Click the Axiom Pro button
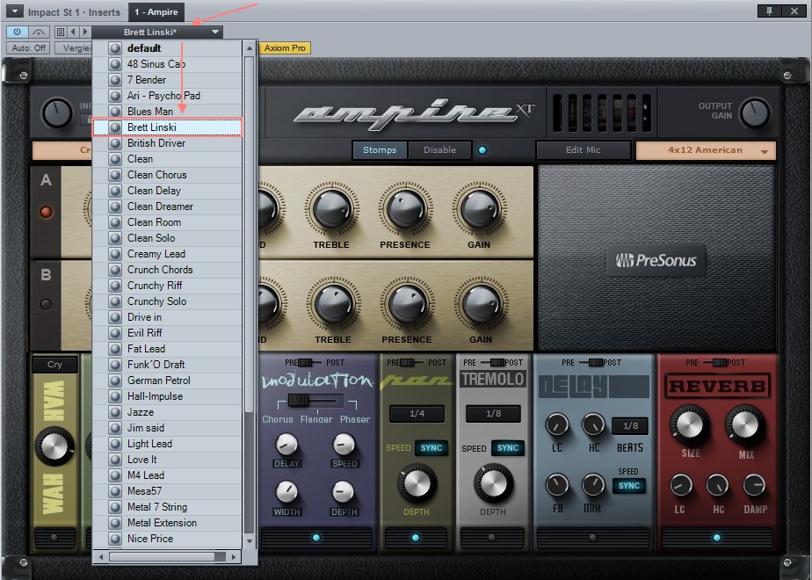The height and width of the screenshot is (580, 812). click(285, 48)
